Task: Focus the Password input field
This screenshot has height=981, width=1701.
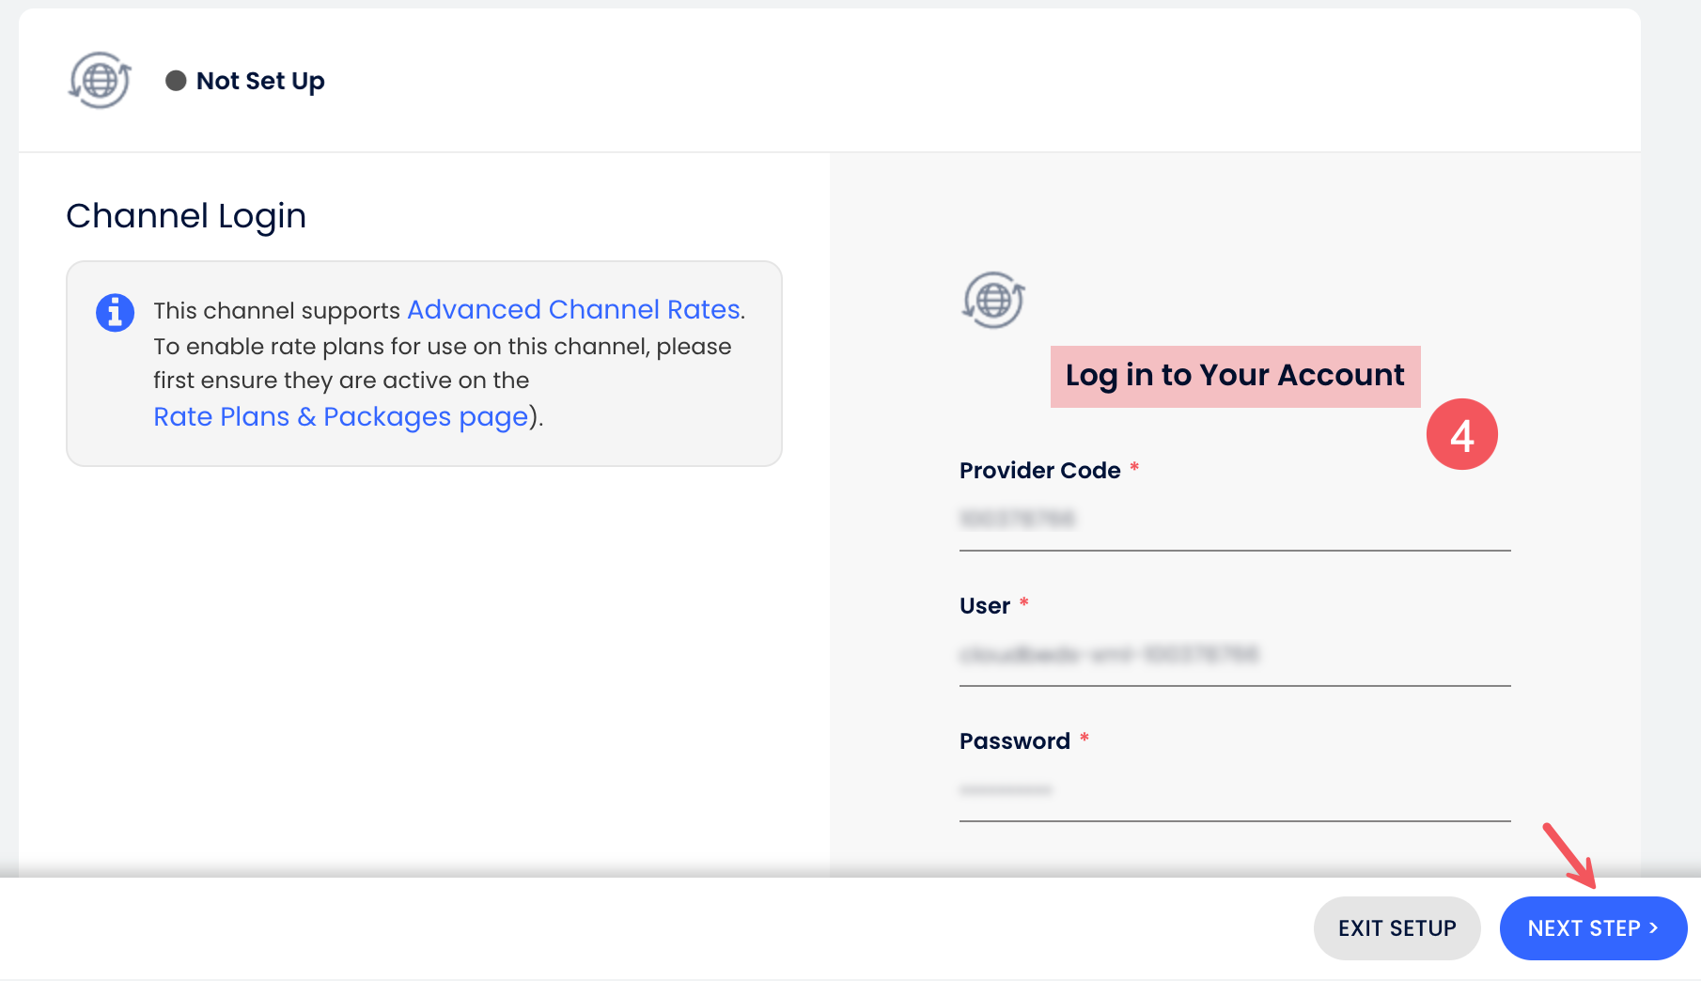Action: point(1234,789)
